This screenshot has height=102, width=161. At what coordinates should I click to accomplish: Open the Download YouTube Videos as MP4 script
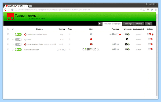42,45
